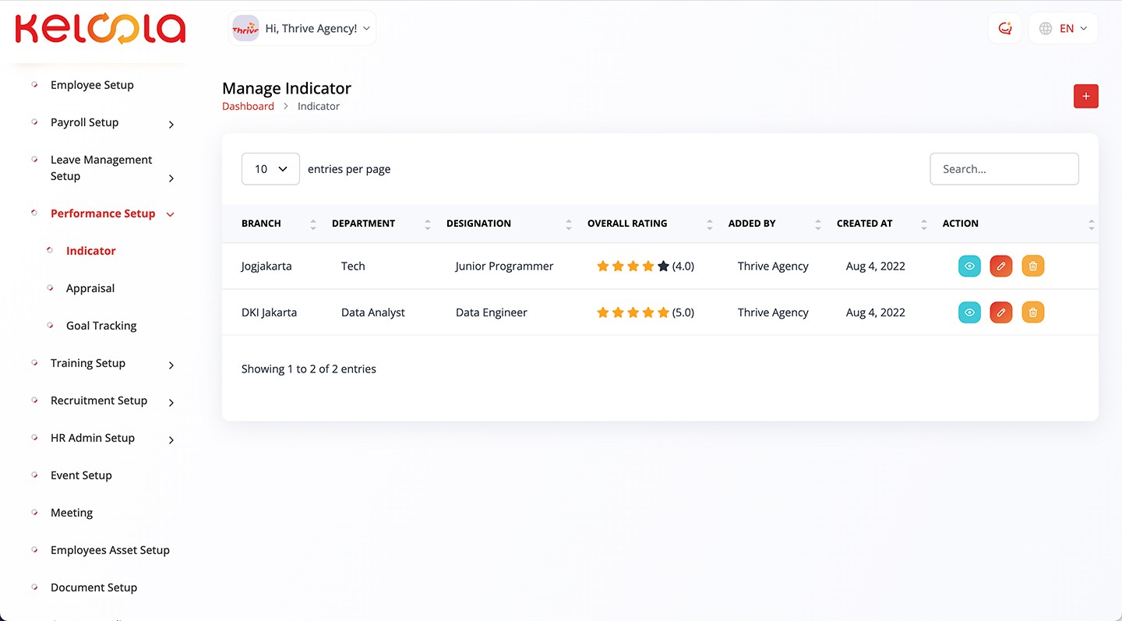Image resolution: width=1122 pixels, height=621 pixels.
Task: Click the Dashboard breadcrumb link
Action: tap(248, 107)
